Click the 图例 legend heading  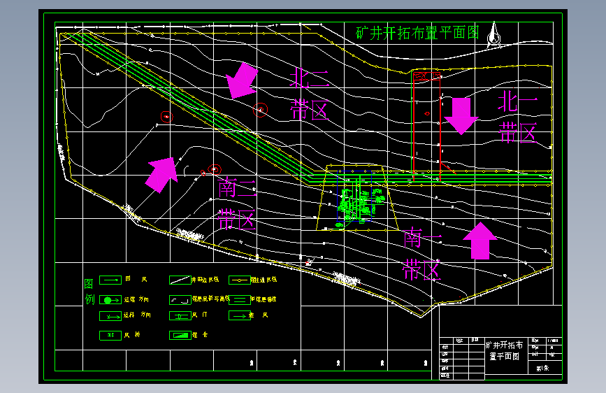coord(89,292)
